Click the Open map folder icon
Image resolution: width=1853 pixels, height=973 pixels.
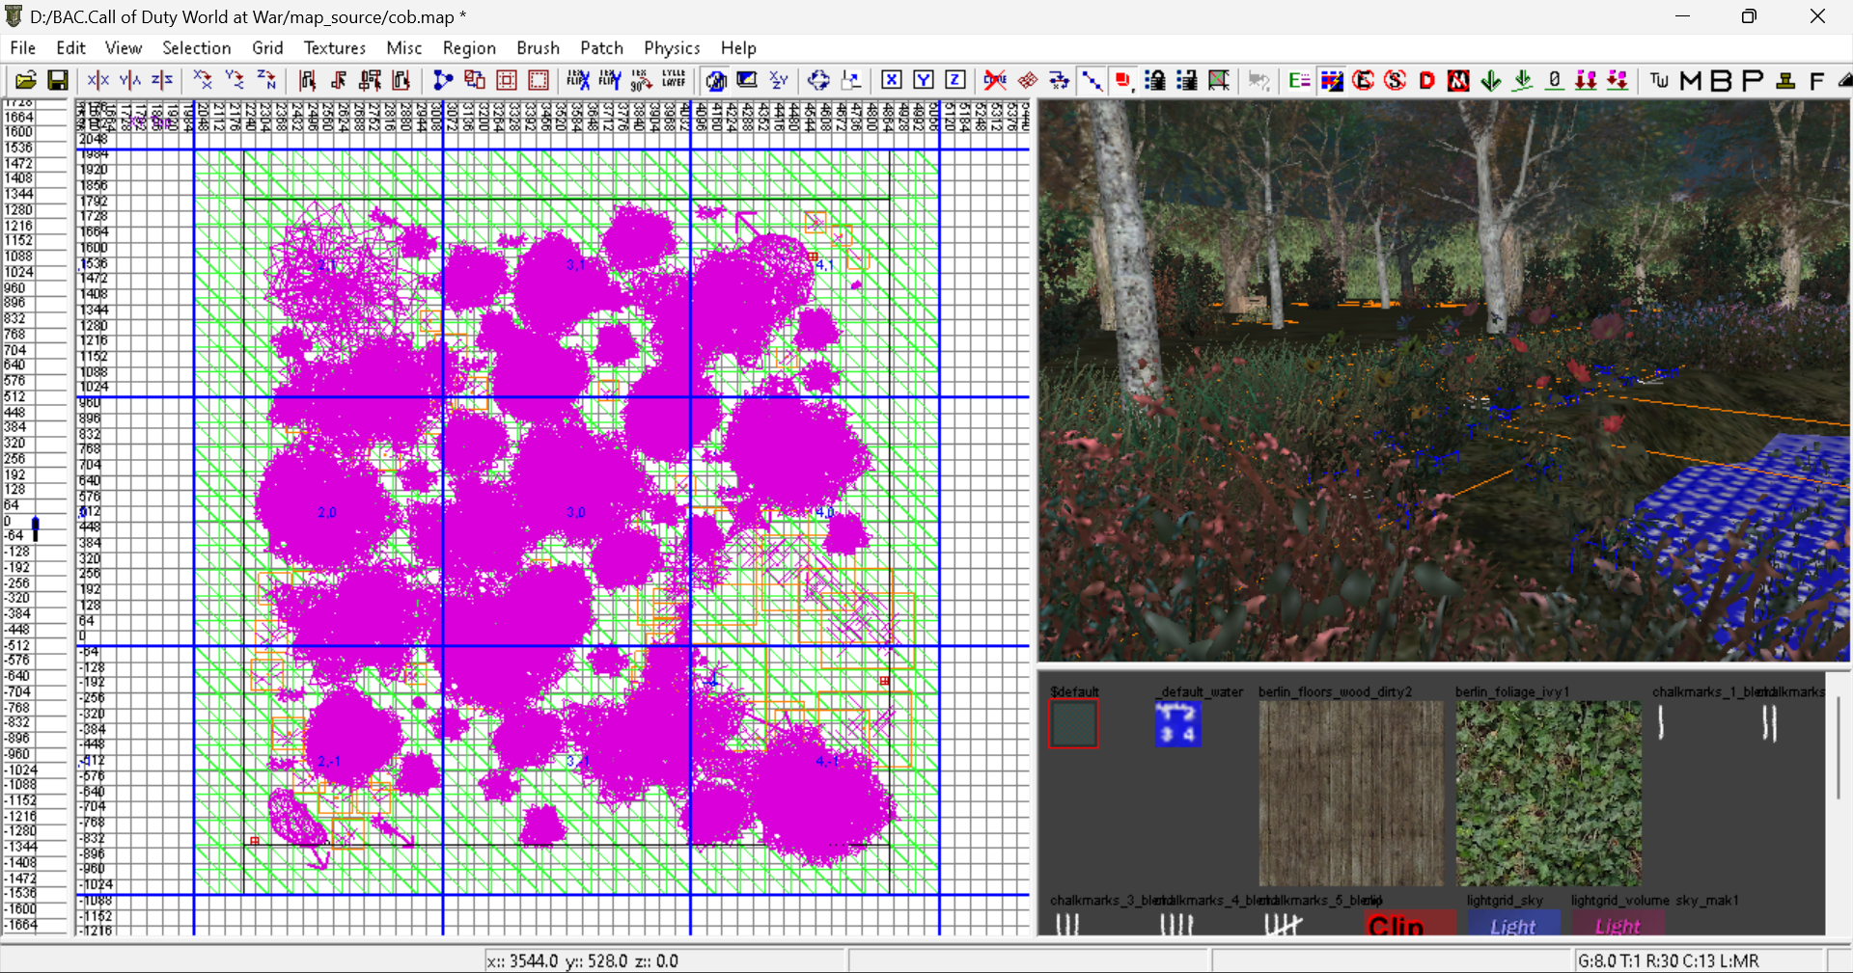pyautogui.click(x=26, y=81)
